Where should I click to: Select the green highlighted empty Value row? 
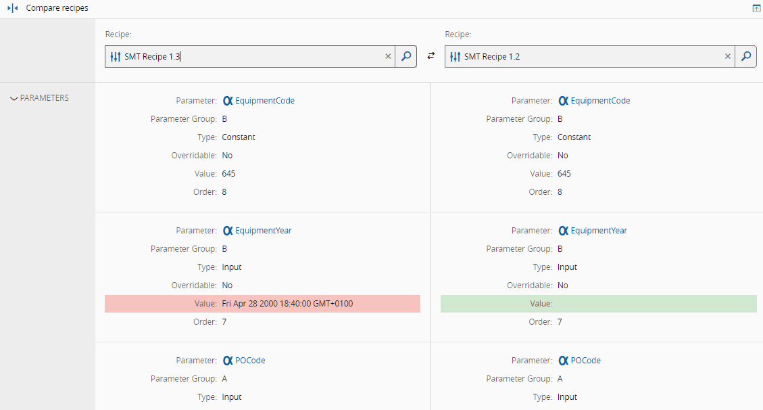(x=598, y=304)
